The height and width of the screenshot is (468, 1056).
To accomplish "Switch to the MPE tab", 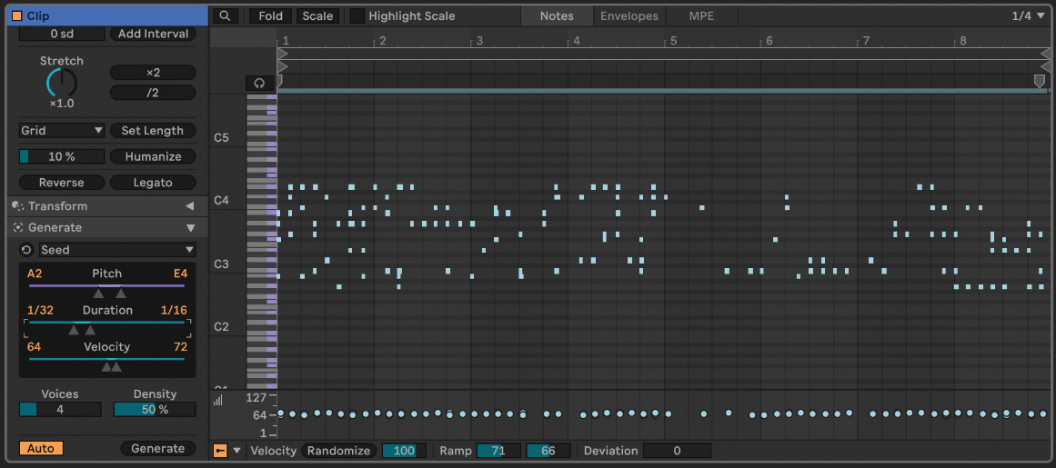I will (x=702, y=15).
